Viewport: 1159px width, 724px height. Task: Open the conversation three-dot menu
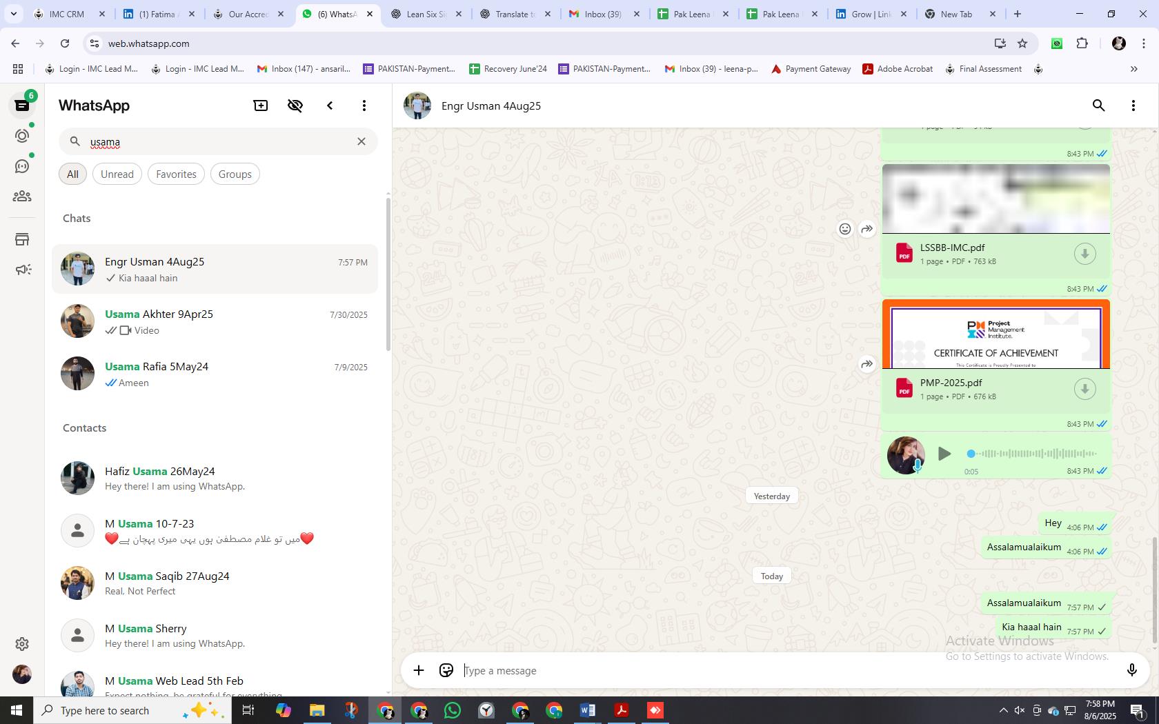[x=1133, y=105]
